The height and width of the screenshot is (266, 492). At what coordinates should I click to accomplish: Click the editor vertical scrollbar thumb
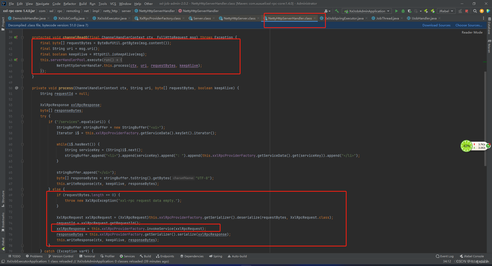(x=485, y=119)
